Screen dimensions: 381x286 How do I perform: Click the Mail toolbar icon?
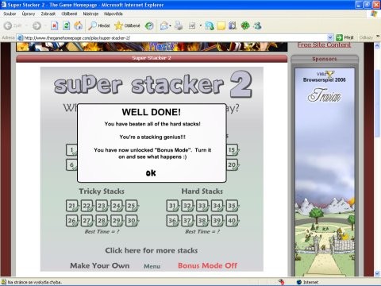164,25
